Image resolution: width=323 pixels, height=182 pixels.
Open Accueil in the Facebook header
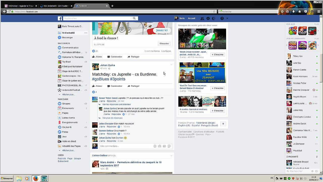(x=192, y=18)
